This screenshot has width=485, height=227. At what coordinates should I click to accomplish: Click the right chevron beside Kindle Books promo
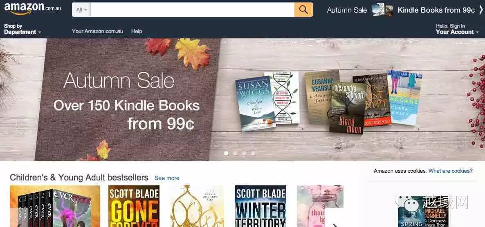[x=481, y=10]
